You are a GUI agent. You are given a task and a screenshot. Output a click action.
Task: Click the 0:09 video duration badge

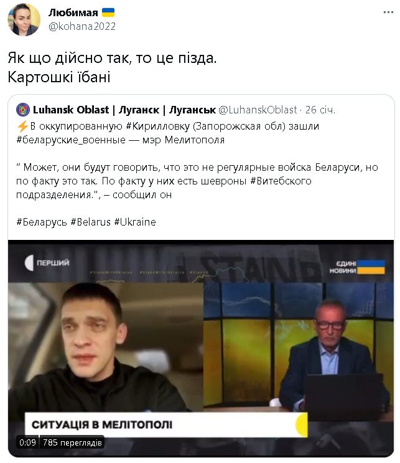27,442
